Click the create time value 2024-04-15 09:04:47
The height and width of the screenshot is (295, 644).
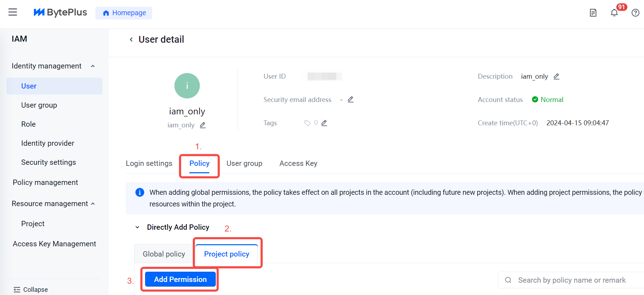(578, 123)
